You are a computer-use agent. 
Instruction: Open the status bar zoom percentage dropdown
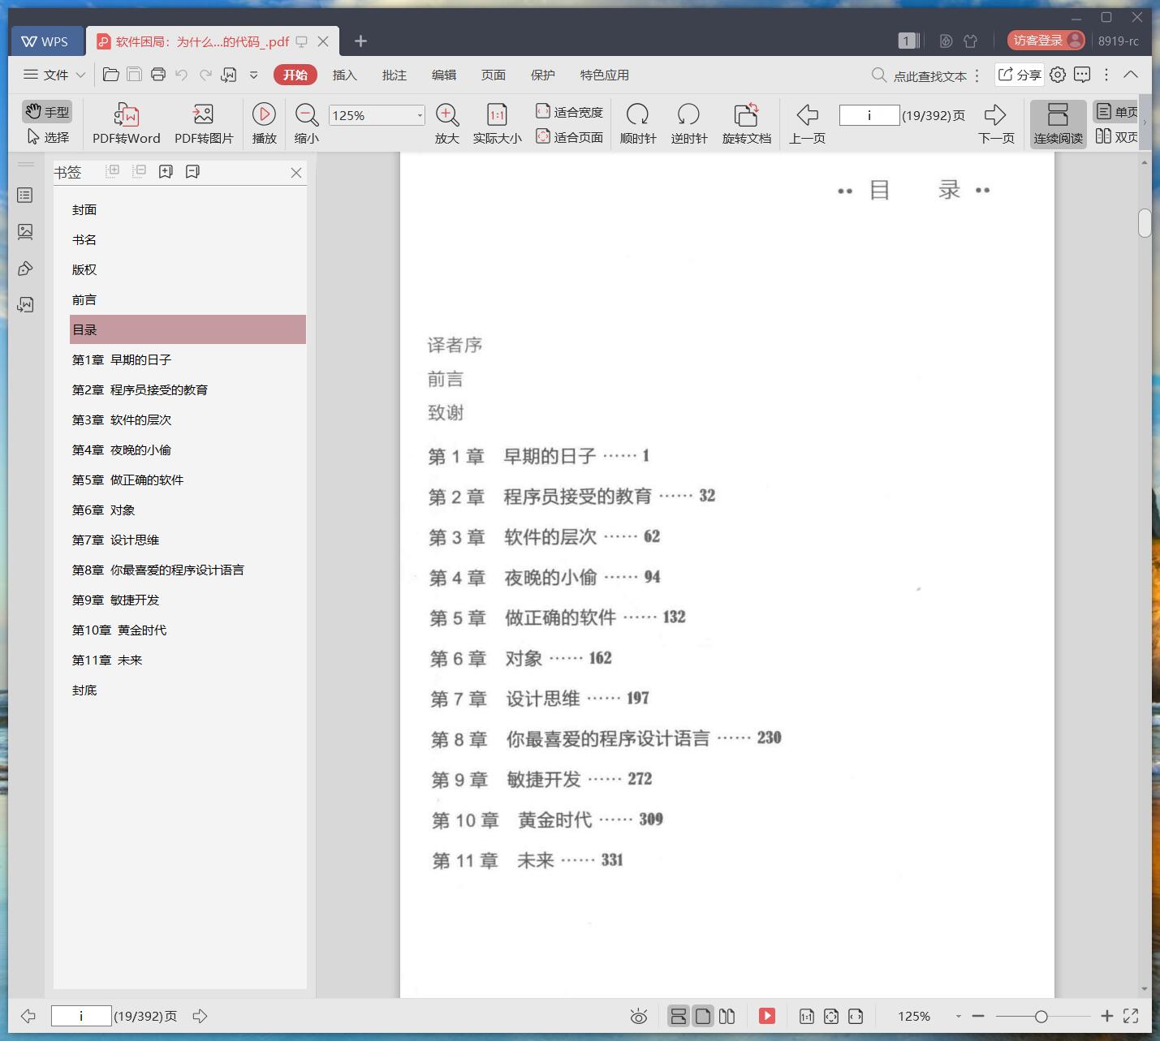tap(959, 1016)
